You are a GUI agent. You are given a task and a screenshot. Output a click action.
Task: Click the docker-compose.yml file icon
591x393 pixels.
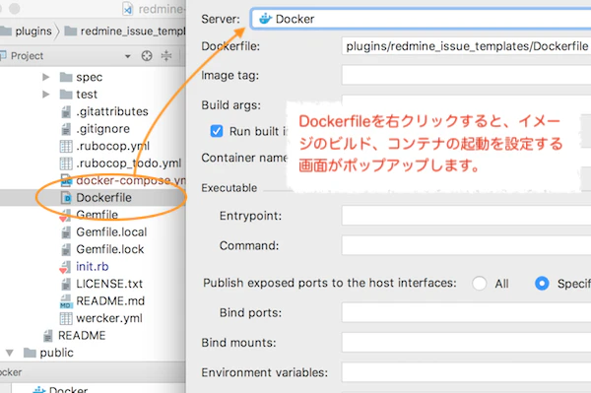pos(66,180)
